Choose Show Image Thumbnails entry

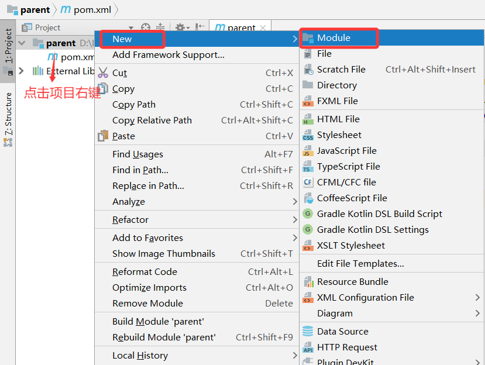pos(197,254)
